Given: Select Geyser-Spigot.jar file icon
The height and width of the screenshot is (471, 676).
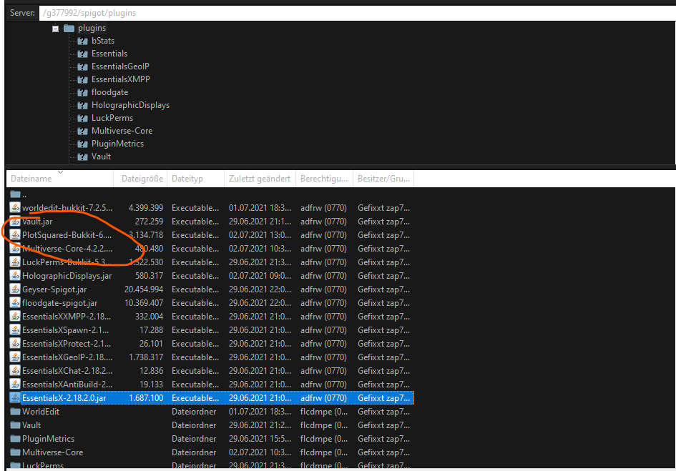Looking at the screenshot, I should pyautogui.click(x=15, y=289).
